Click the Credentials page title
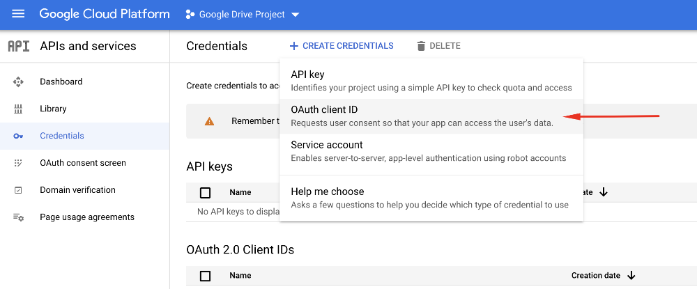The height and width of the screenshot is (289, 697). point(217,46)
